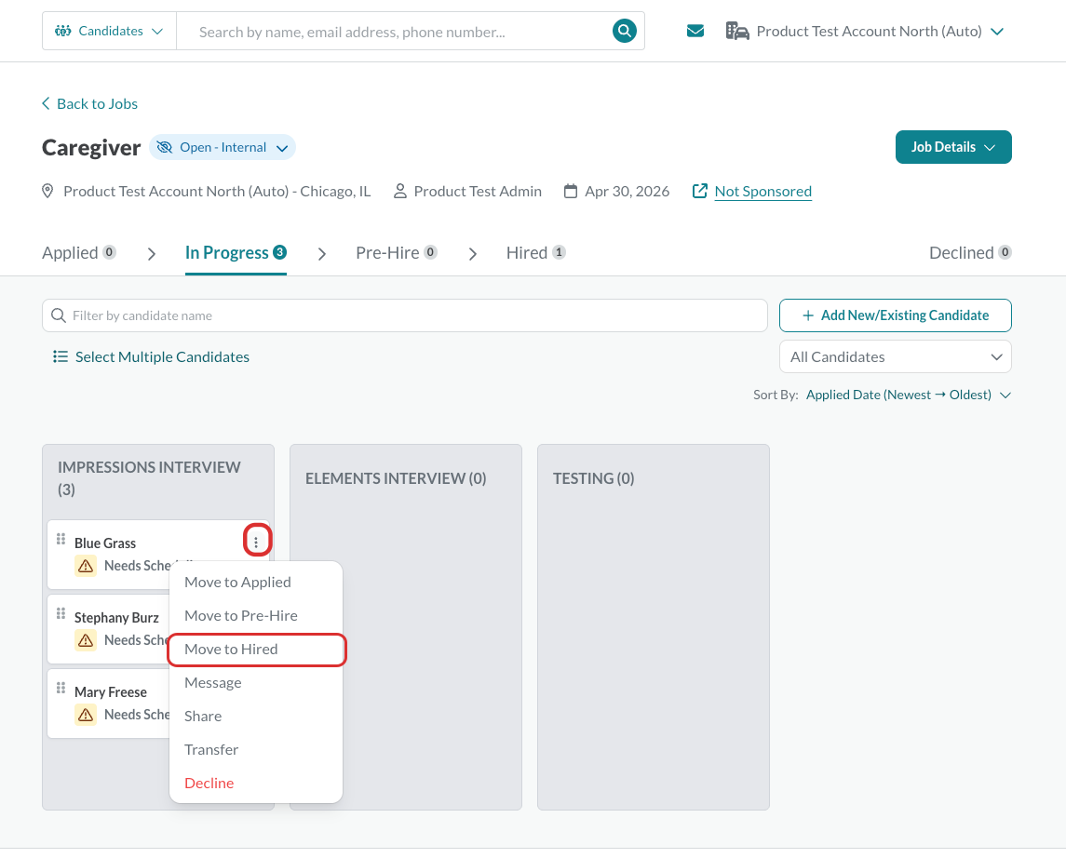Open the Not Sponsored link
The width and height of the screenshot is (1066, 858).
(762, 191)
